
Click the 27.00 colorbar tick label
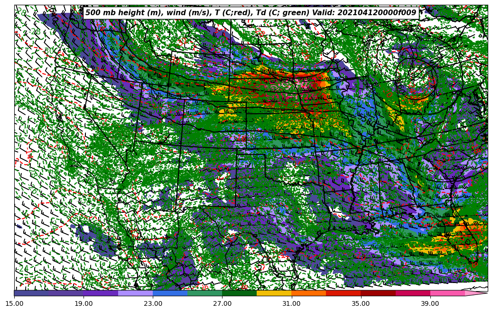(x=222, y=304)
